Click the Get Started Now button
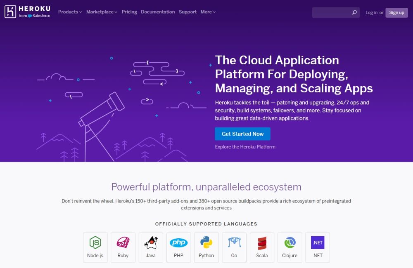 (x=242, y=134)
